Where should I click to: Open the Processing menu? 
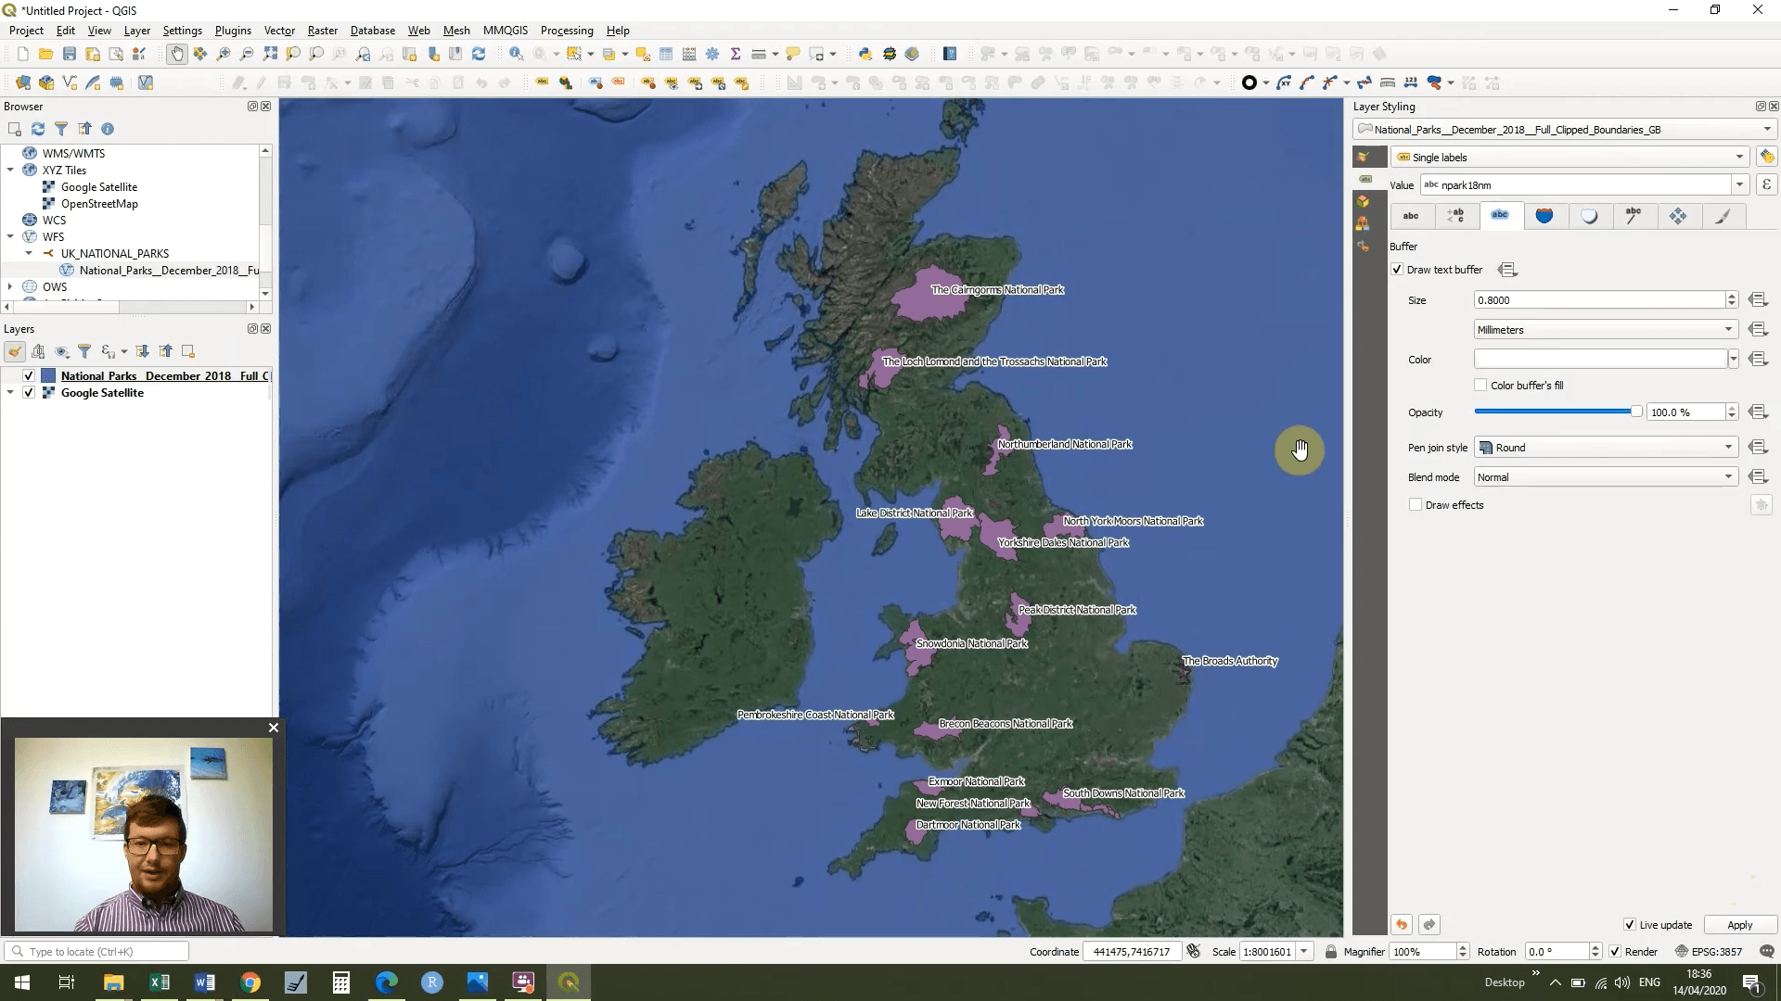pyautogui.click(x=566, y=31)
